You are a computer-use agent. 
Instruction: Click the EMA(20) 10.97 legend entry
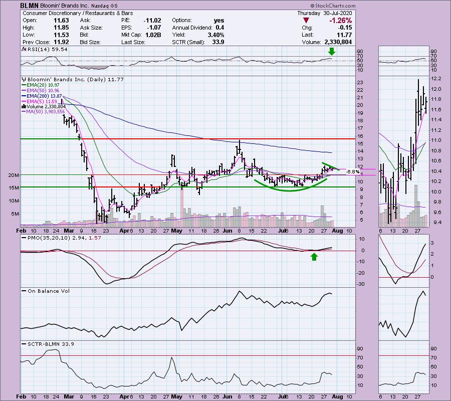43,85
